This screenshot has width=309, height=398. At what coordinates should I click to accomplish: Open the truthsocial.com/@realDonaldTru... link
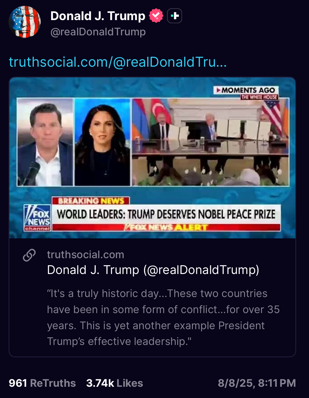point(118,62)
